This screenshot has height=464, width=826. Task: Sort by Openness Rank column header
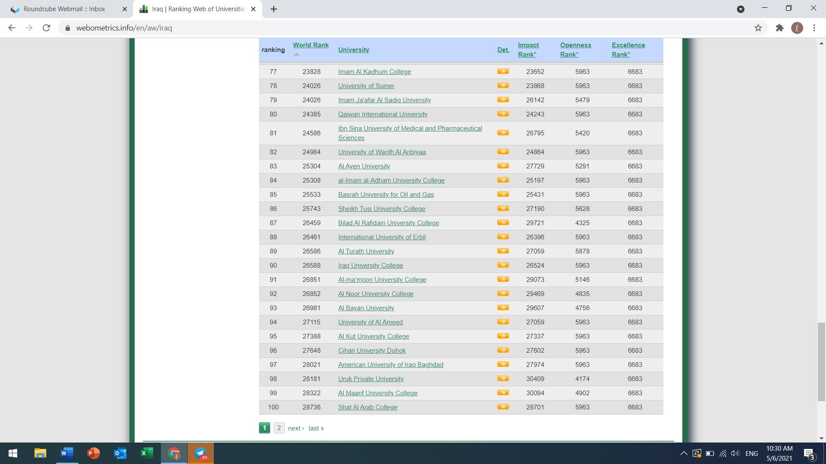pos(575,49)
